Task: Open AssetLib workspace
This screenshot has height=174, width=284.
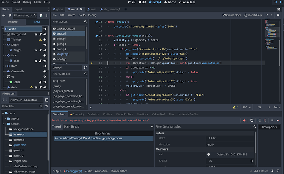Action: 187,2
